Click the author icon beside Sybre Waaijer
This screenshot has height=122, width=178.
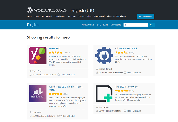click(x=97, y=107)
